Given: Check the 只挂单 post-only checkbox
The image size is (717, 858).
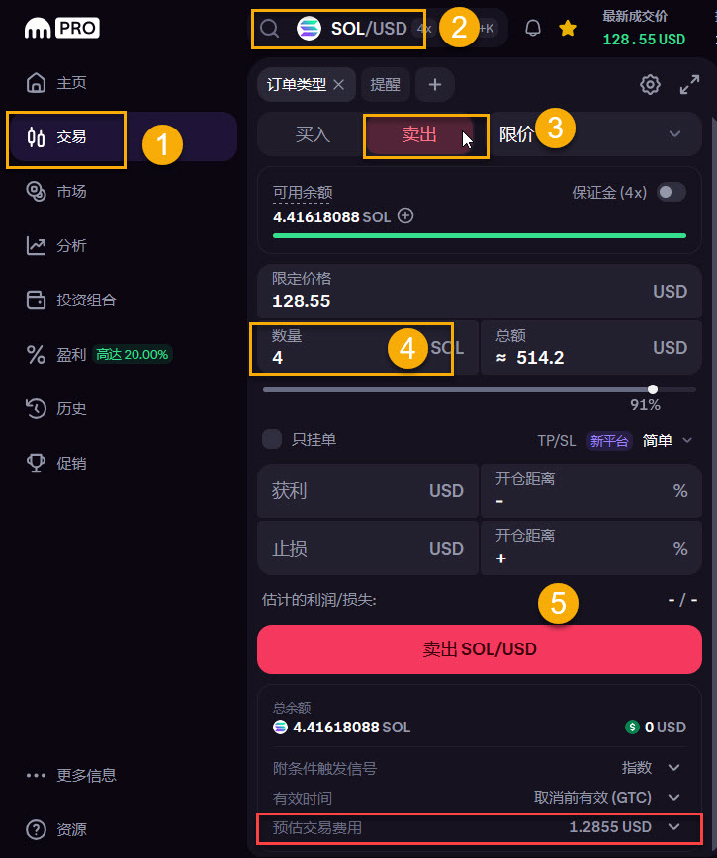Looking at the screenshot, I should tap(272, 439).
